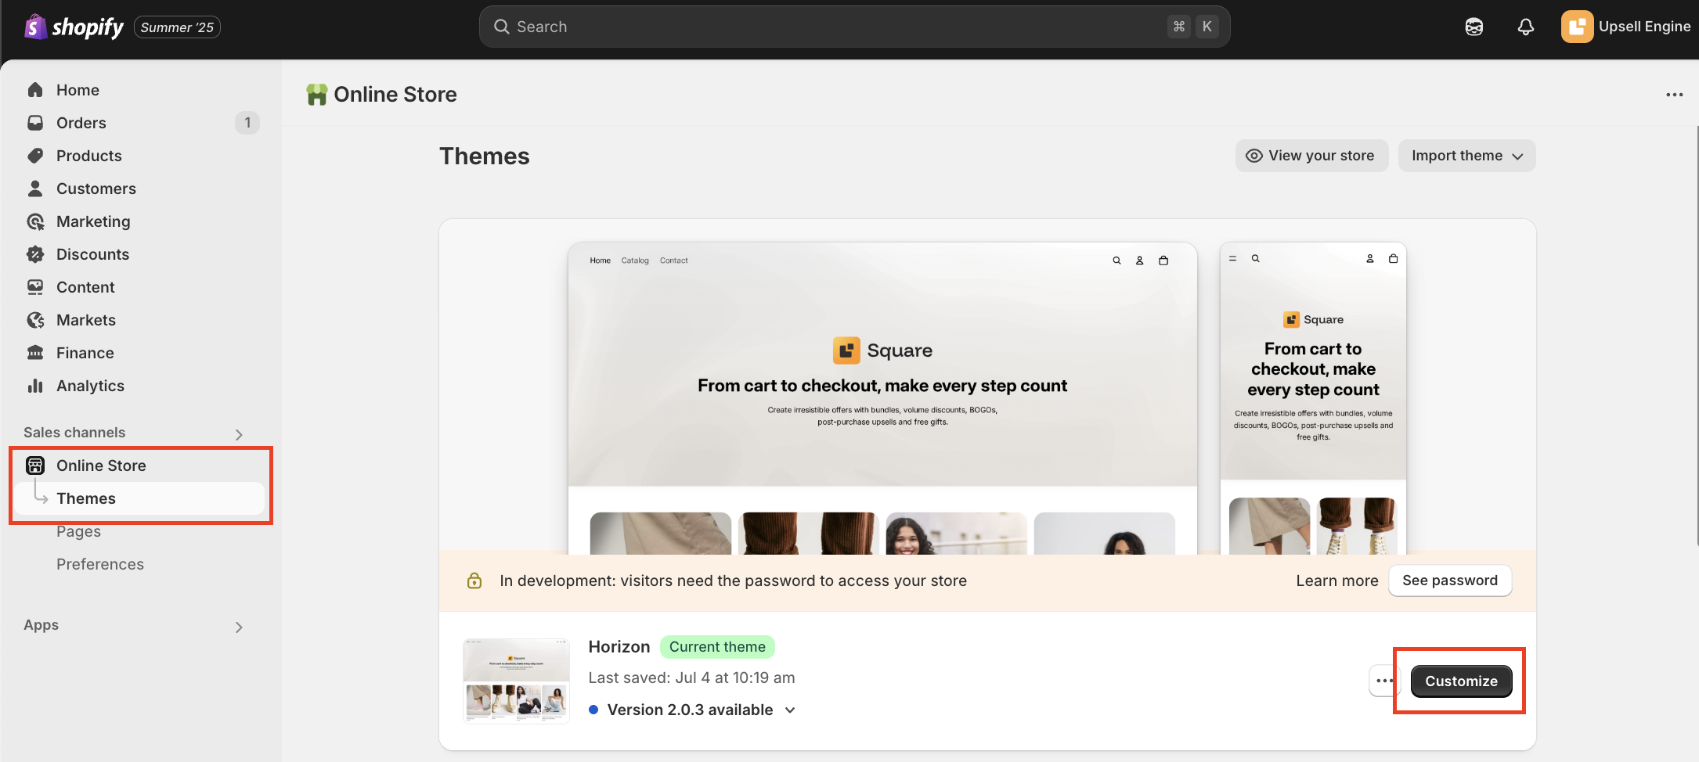This screenshot has width=1699, height=762.
Task: Open Customers in sidebar
Action: [x=96, y=189]
